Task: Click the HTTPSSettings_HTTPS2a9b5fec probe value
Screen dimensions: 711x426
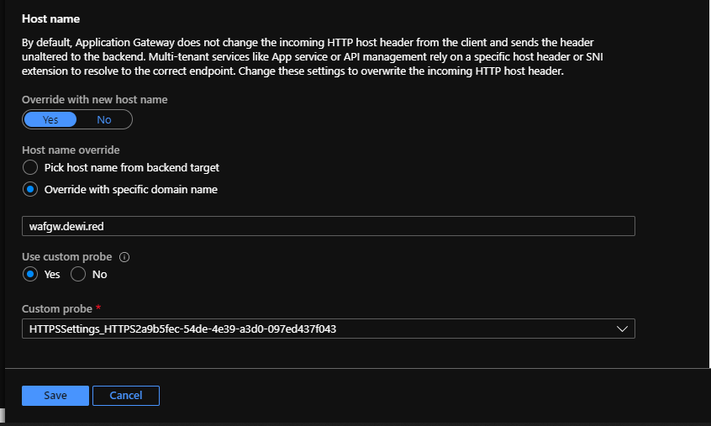Action: click(x=182, y=329)
